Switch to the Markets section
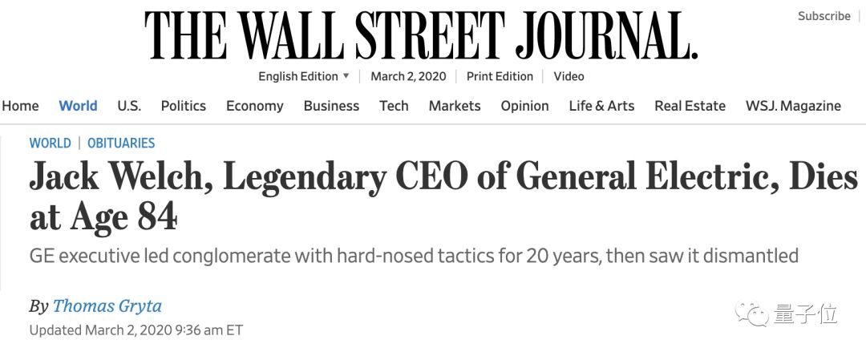Screen dimensions: 866x352 [x=455, y=106]
